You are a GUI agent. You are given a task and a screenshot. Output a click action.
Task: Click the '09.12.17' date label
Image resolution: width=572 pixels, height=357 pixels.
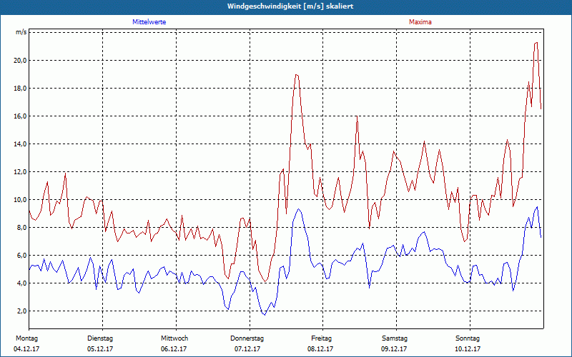(394, 349)
